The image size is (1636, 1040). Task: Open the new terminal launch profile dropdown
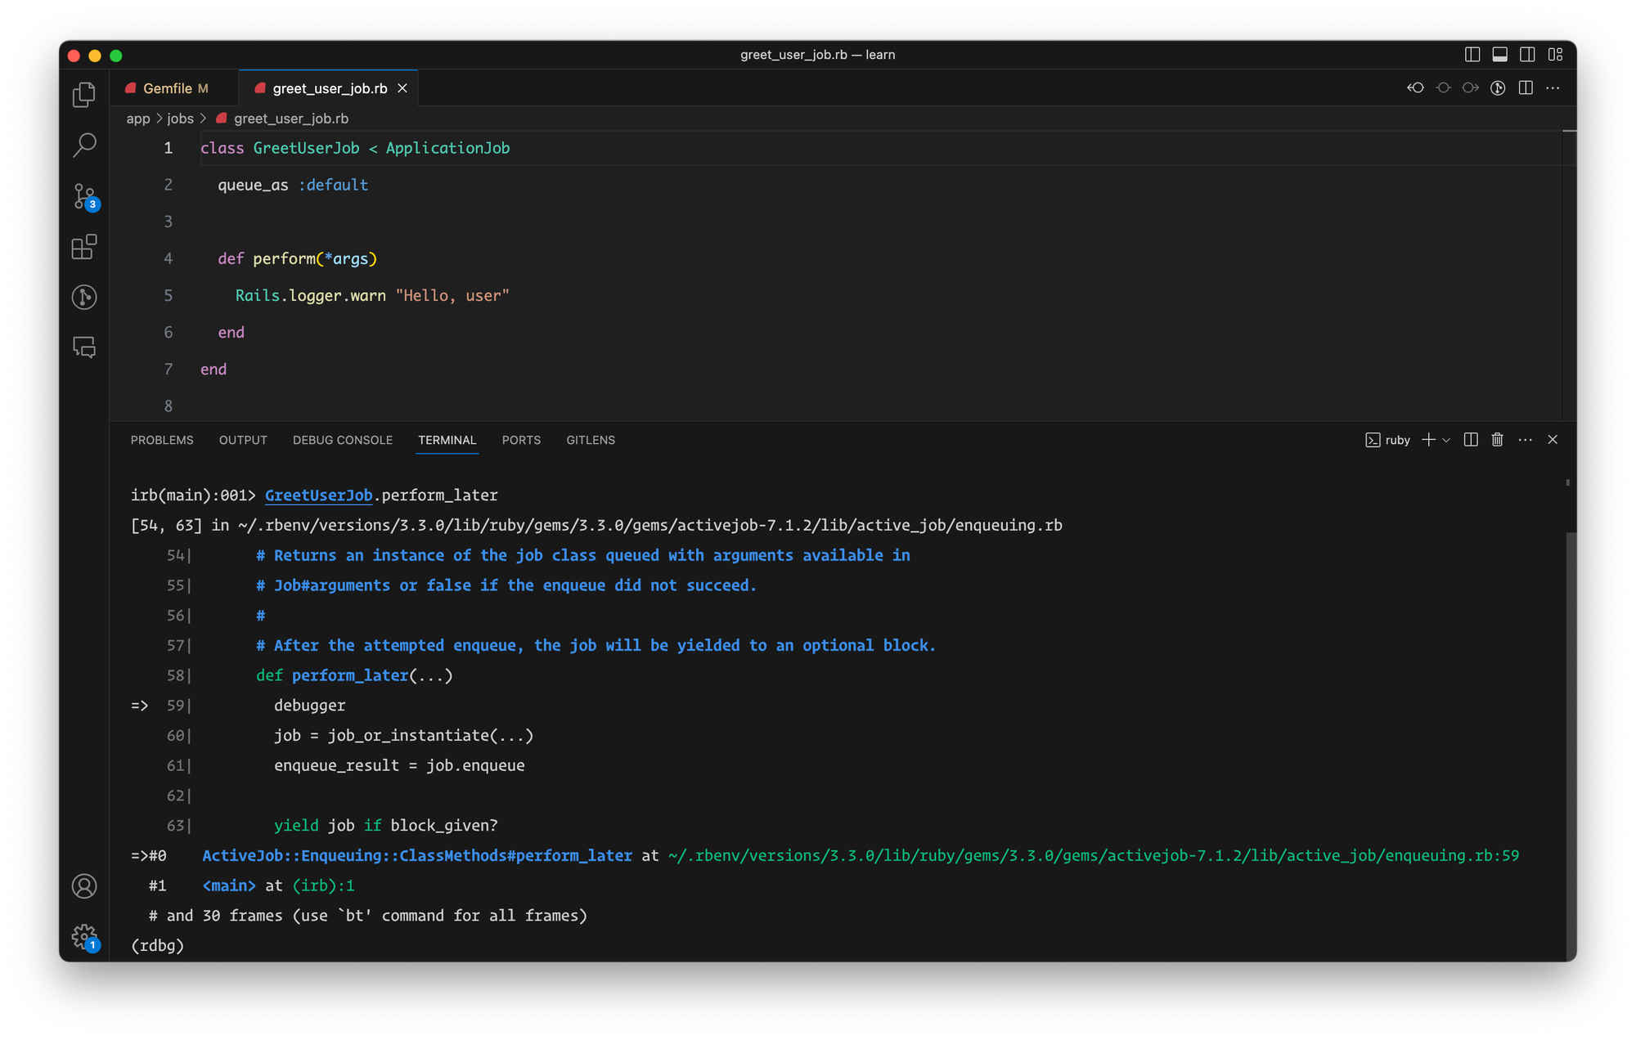(x=1446, y=440)
